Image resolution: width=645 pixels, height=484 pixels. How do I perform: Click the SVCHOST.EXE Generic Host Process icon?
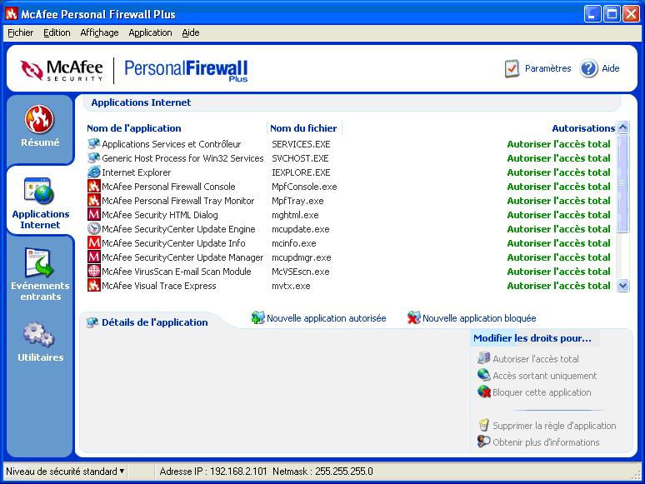pyautogui.click(x=94, y=158)
